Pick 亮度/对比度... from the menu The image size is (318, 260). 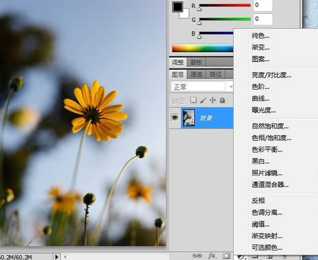(x=272, y=75)
